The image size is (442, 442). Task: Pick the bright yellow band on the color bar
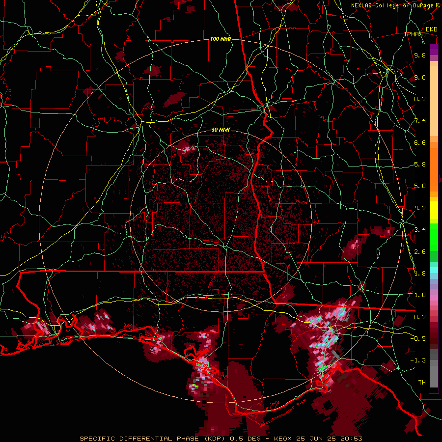tap(434, 210)
